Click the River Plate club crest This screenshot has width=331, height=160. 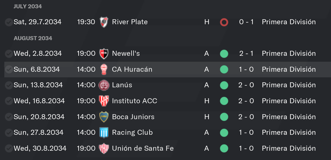pyautogui.click(x=104, y=22)
